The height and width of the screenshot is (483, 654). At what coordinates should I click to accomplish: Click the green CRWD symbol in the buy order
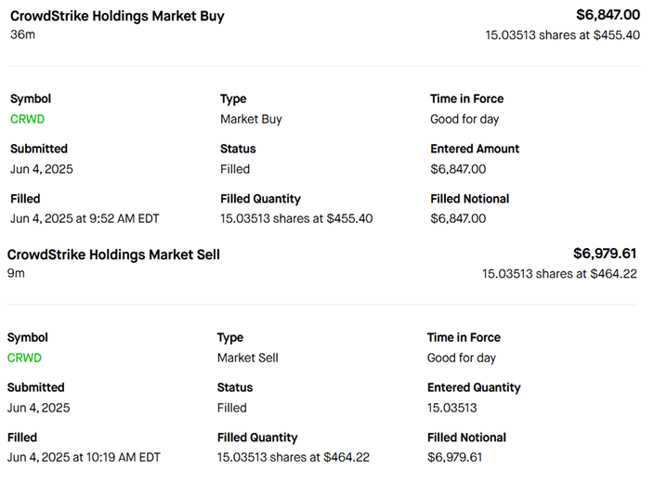[x=27, y=119]
